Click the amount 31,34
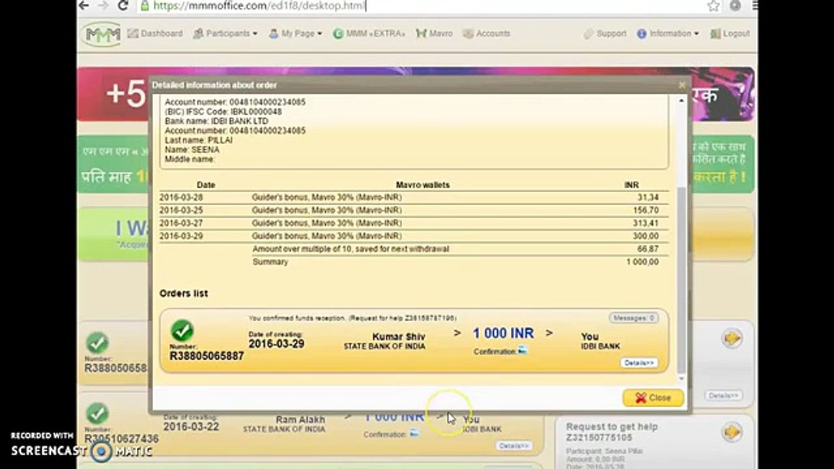This screenshot has width=834, height=469. click(x=648, y=197)
